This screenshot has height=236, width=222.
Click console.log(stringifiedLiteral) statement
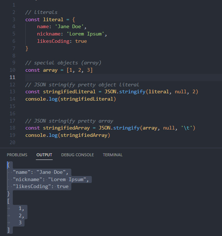click(x=71, y=99)
